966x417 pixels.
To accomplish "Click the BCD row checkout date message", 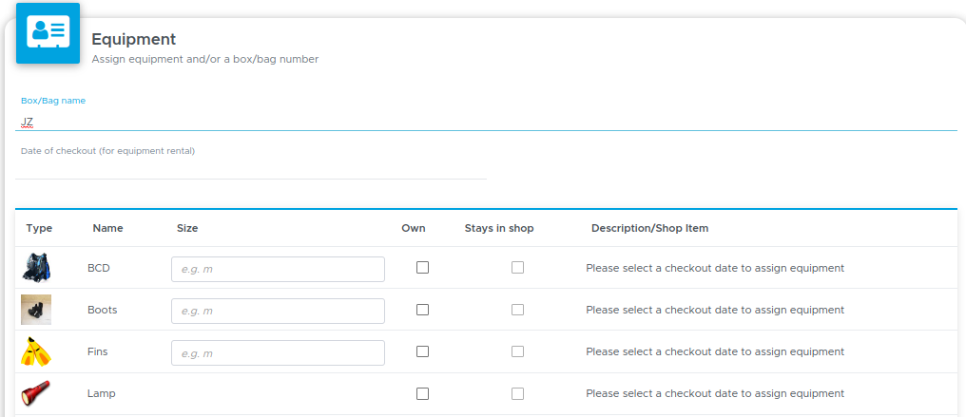I will 715,268.
